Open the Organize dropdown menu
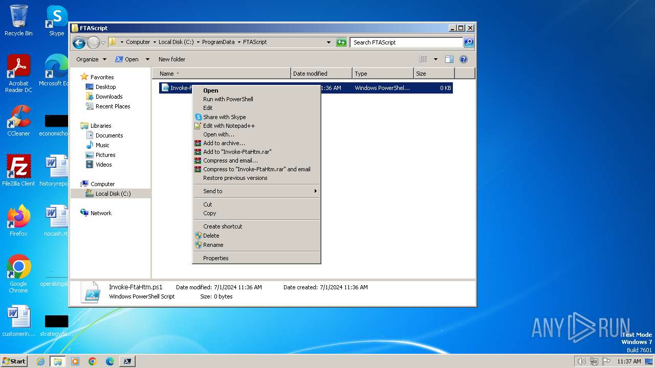The width and height of the screenshot is (655, 368). [91, 59]
